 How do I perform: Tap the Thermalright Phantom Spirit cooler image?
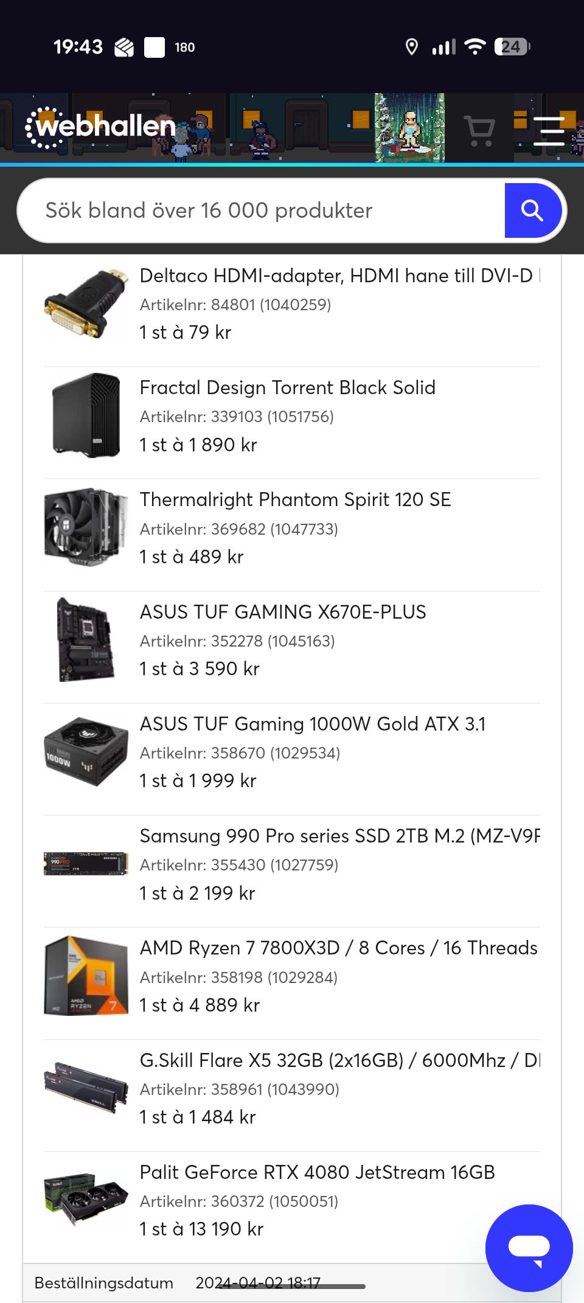tap(86, 527)
